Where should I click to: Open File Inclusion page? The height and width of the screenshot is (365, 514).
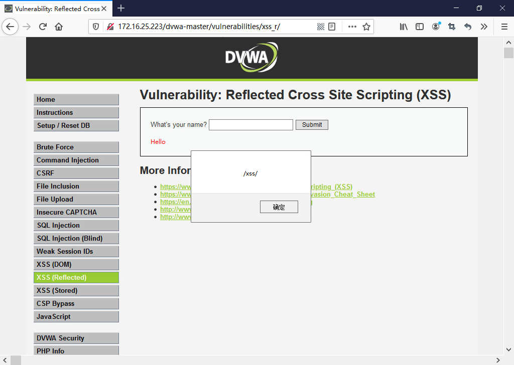(76, 187)
